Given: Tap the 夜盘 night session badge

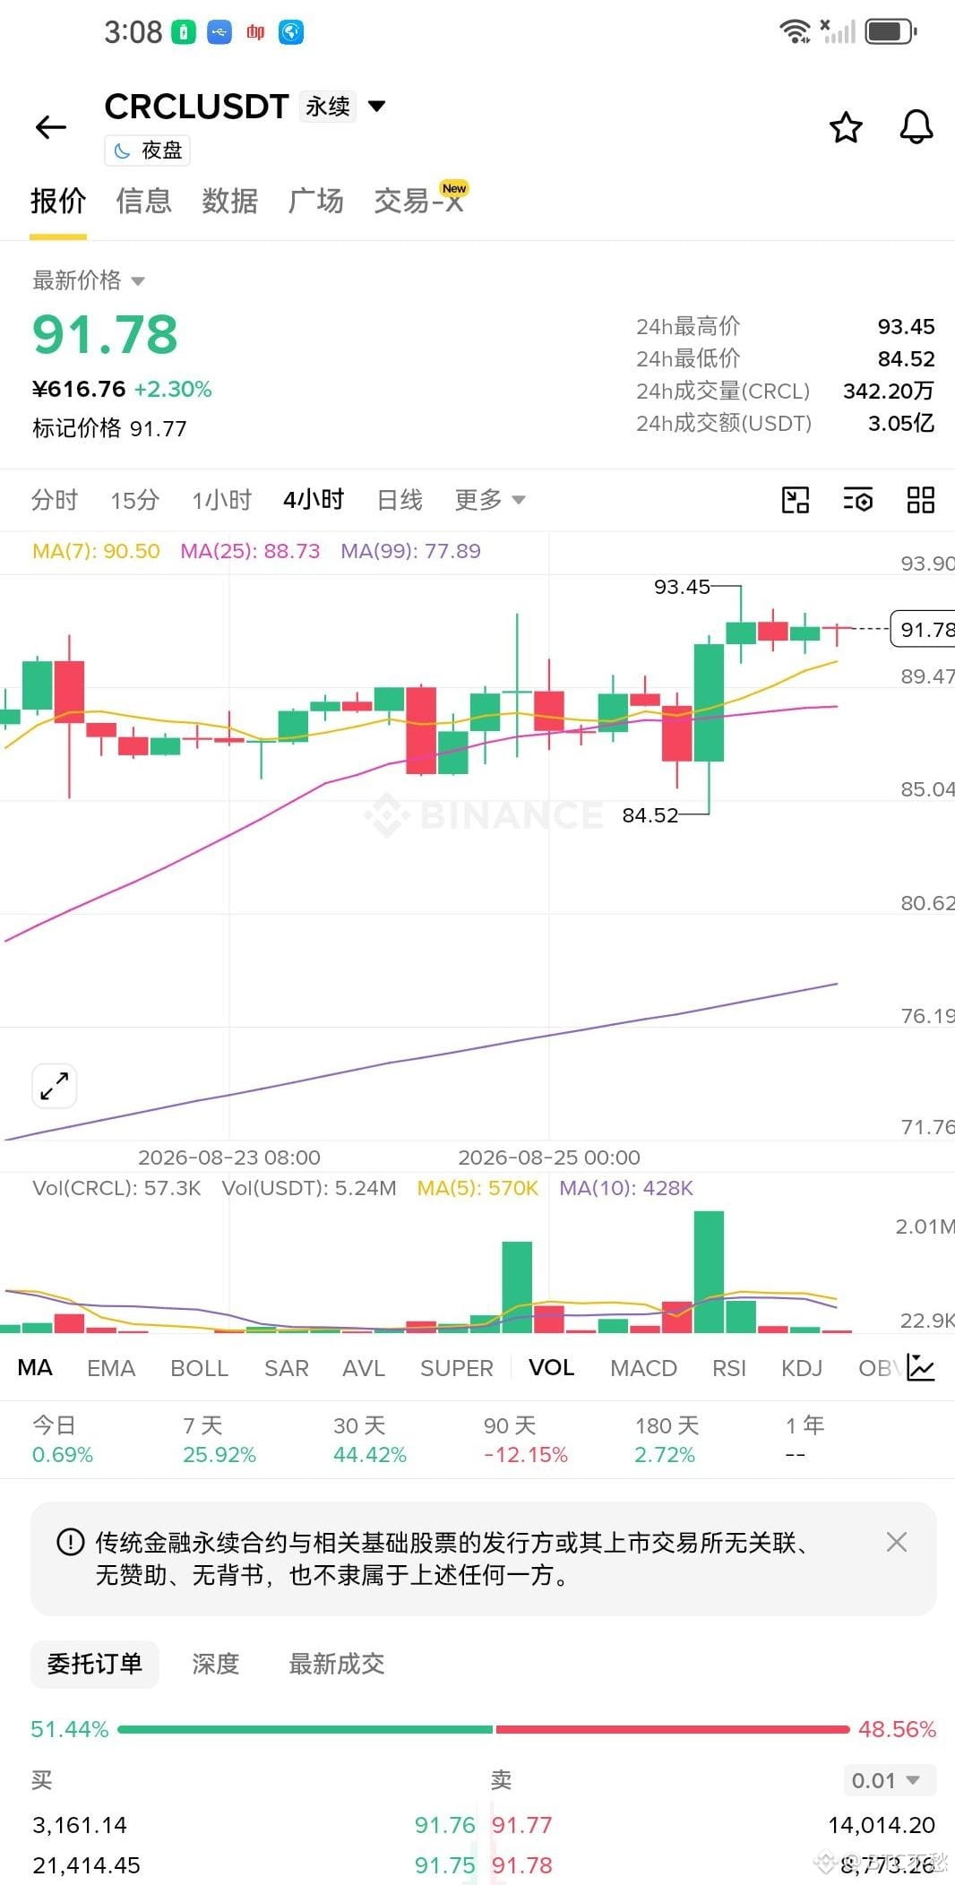Looking at the screenshot, I should point(148,151).
